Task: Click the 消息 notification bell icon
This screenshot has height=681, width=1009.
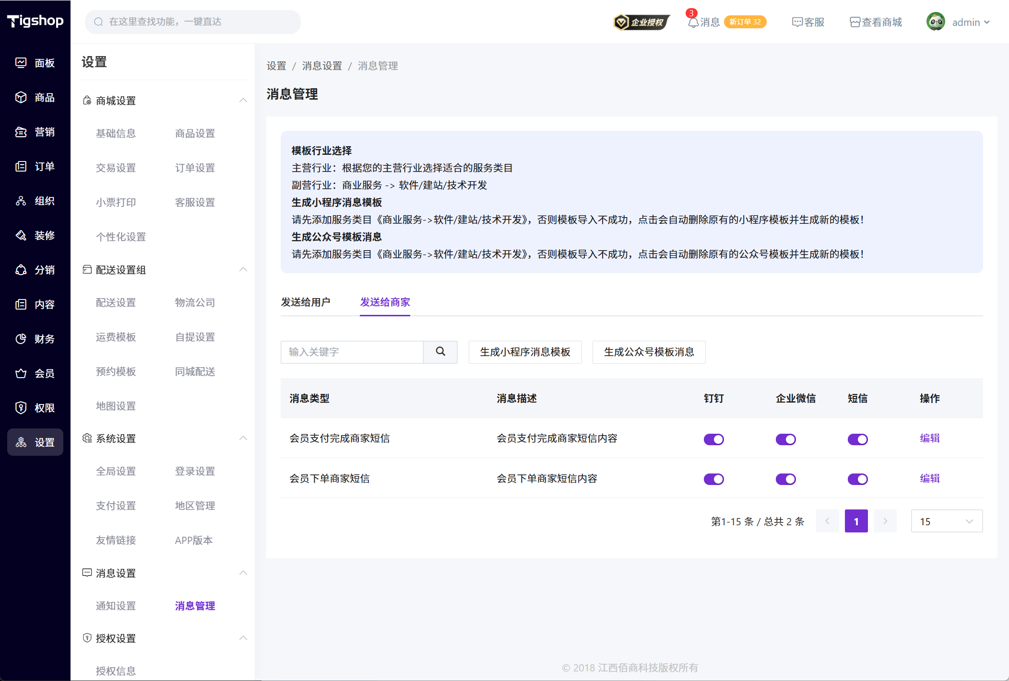Action: click(x=693, y=23)
